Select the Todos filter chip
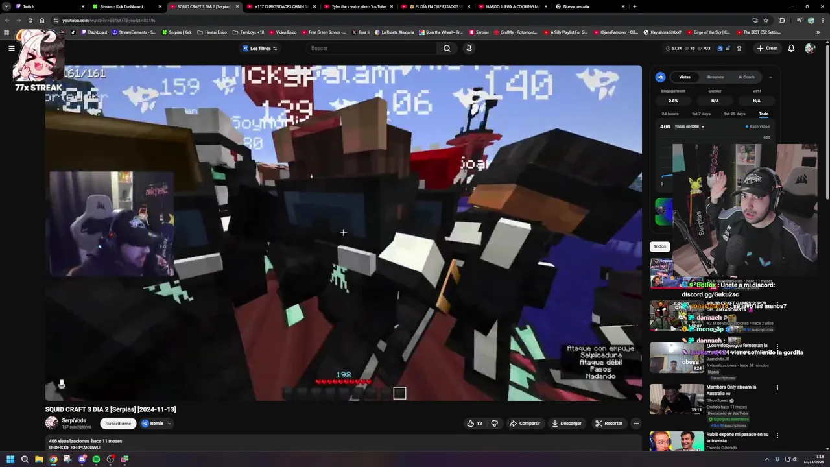The width and height of the screenshot is (830, 467). (659, 246)
